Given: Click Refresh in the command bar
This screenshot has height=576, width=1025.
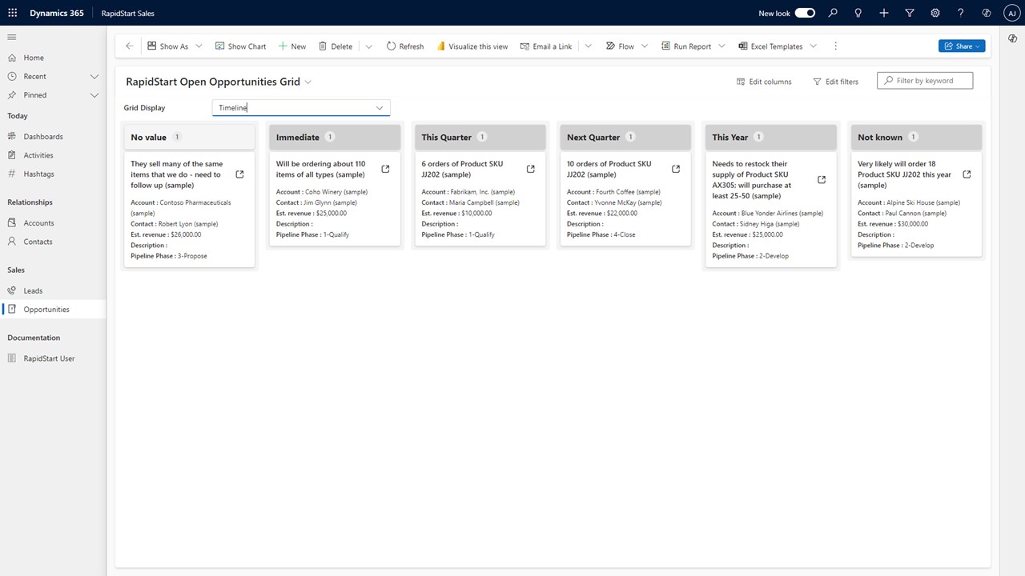Looking at the screenshot, I should (x=405, y=46).
